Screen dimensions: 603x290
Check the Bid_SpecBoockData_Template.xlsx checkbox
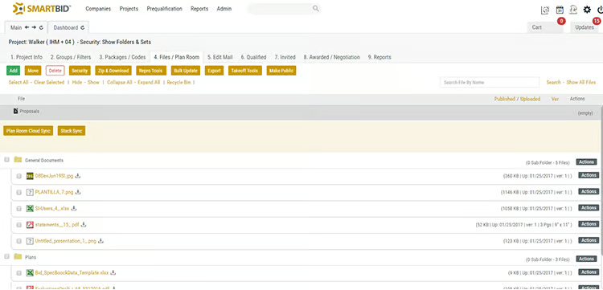coord(18,272)
